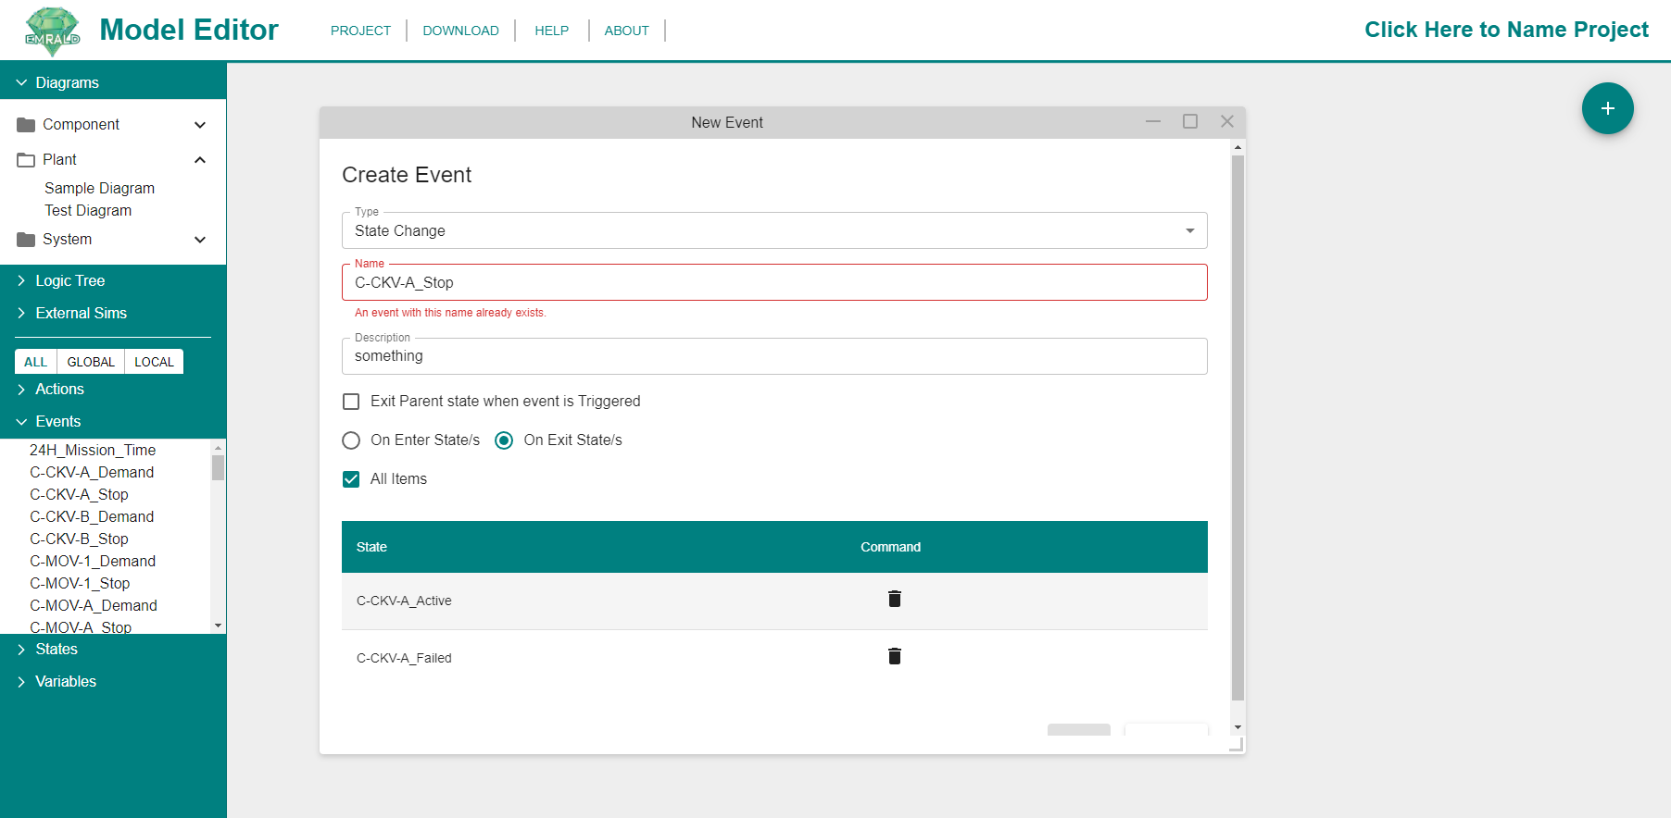Open the DOWNLOAD menu

(x=460, y=31)
